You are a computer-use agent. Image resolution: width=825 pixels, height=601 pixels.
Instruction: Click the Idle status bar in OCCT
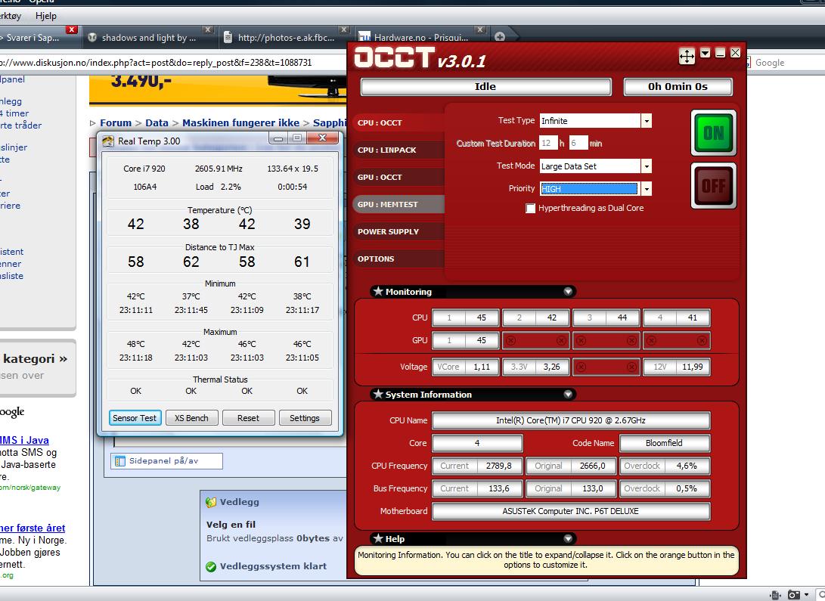[485, 87]
